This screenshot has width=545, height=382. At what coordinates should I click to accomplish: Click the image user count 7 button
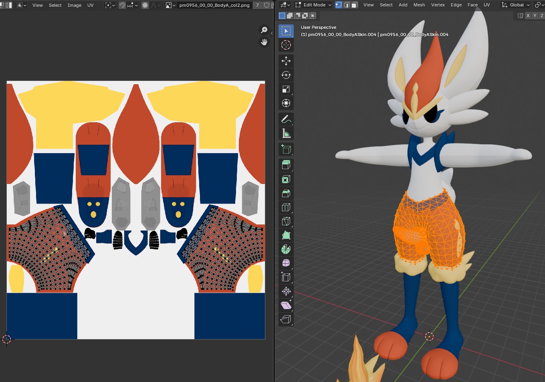tap(257, 5)
